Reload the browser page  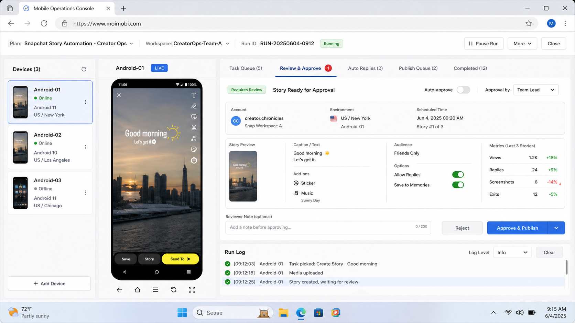click(44, 23)
